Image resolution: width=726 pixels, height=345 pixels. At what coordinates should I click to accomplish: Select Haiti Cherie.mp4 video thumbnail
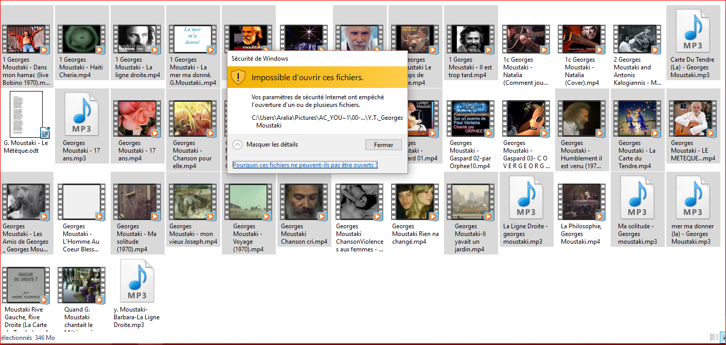82,40
